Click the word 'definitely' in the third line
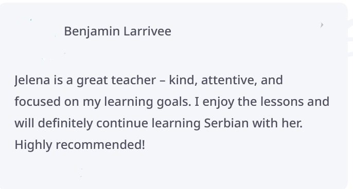353x189 pixels. click(65, 123)
